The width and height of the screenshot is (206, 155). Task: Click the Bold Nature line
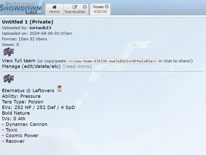click(x=16, y=113)
